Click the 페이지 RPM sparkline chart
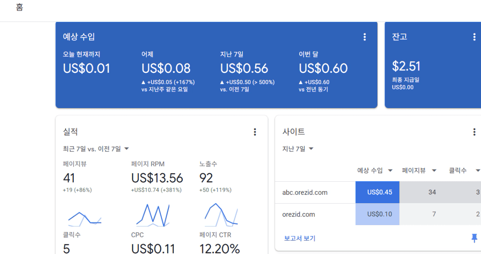Image resolution: width=481 pixels, height=254 pixels. point(153,215)
